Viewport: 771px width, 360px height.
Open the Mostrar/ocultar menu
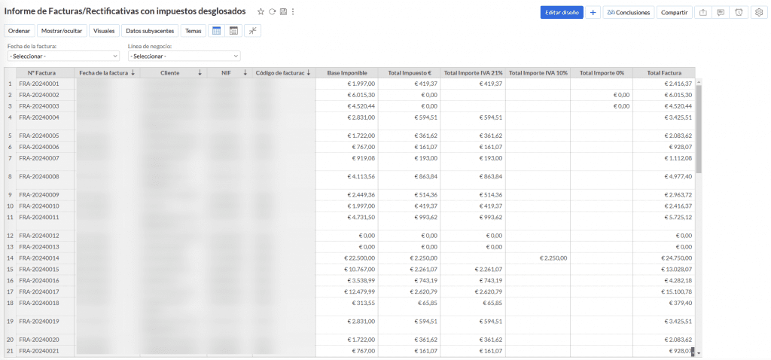pos(60,31)
